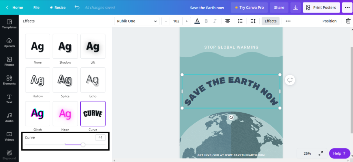Image resolution: width=353 pixels, height=162 pixels.
Task: Click the Try Canva Pro button
Action: pyautogui.click(x=249, y=8)
